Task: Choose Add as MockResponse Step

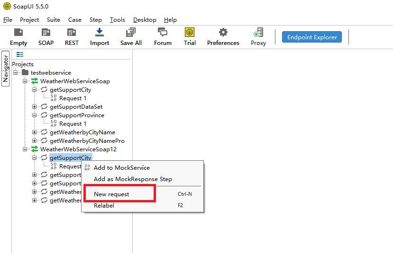Action: 142,179
